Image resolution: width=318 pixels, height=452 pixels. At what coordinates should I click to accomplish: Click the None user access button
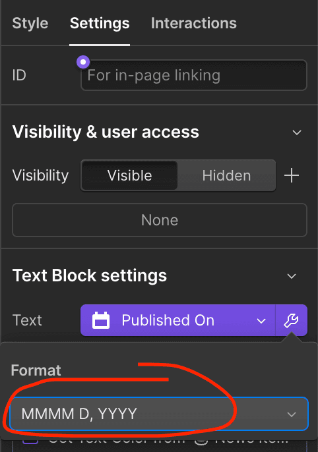pos(160,220)
